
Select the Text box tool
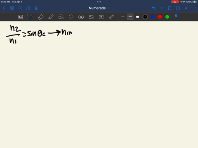pyautogui.click(x=101, y=17)
